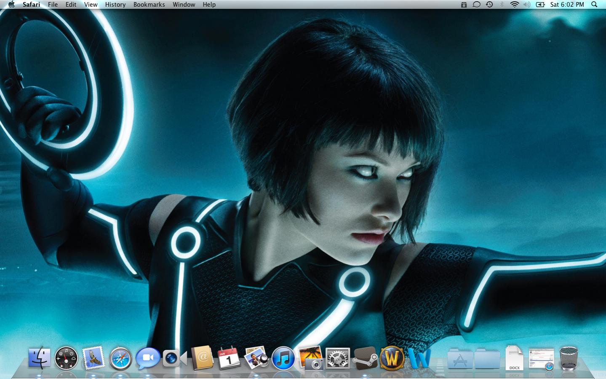
Task: Open iTunes music note icon
Action: [283, 358]
